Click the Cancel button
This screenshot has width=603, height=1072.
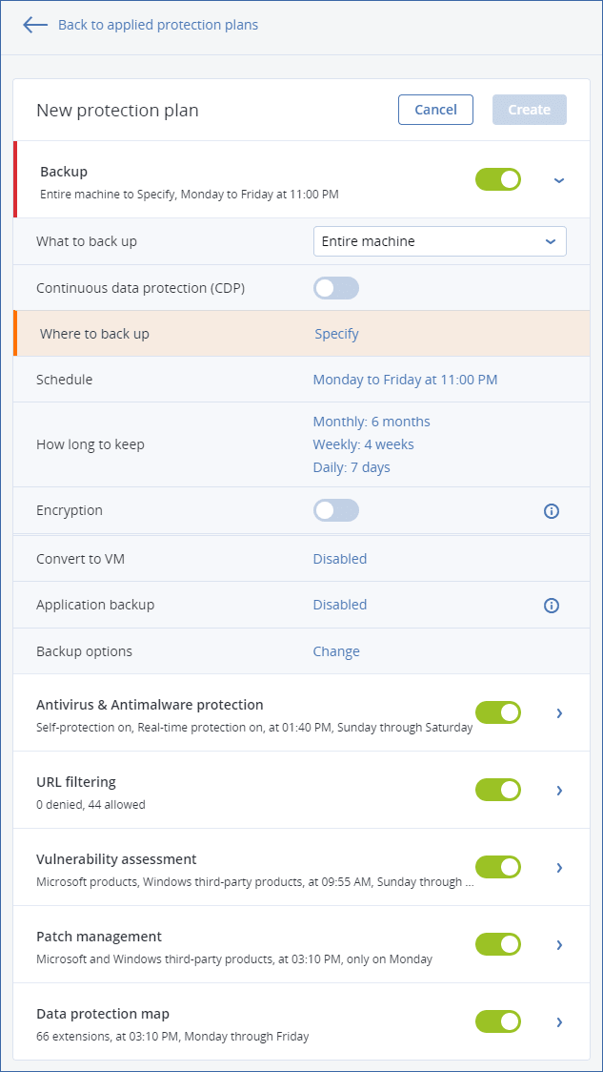(x=435, y=110)
